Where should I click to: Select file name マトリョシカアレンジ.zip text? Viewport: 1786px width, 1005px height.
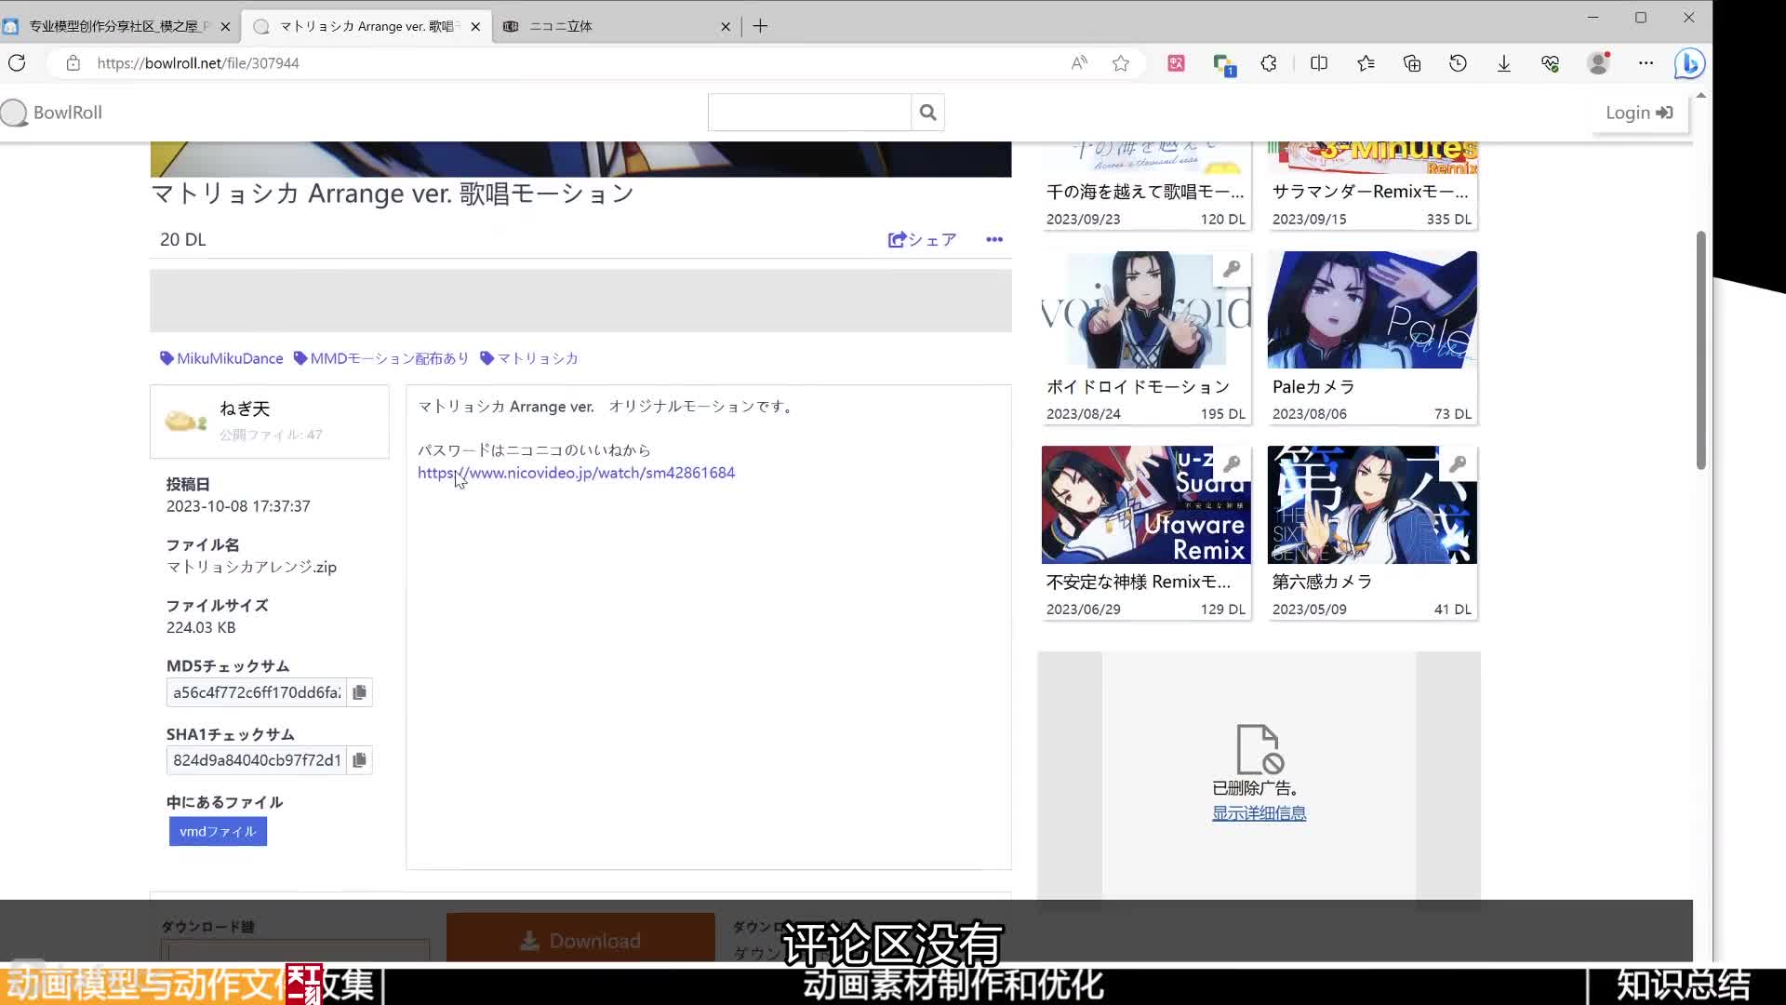[x=251, y=567]
